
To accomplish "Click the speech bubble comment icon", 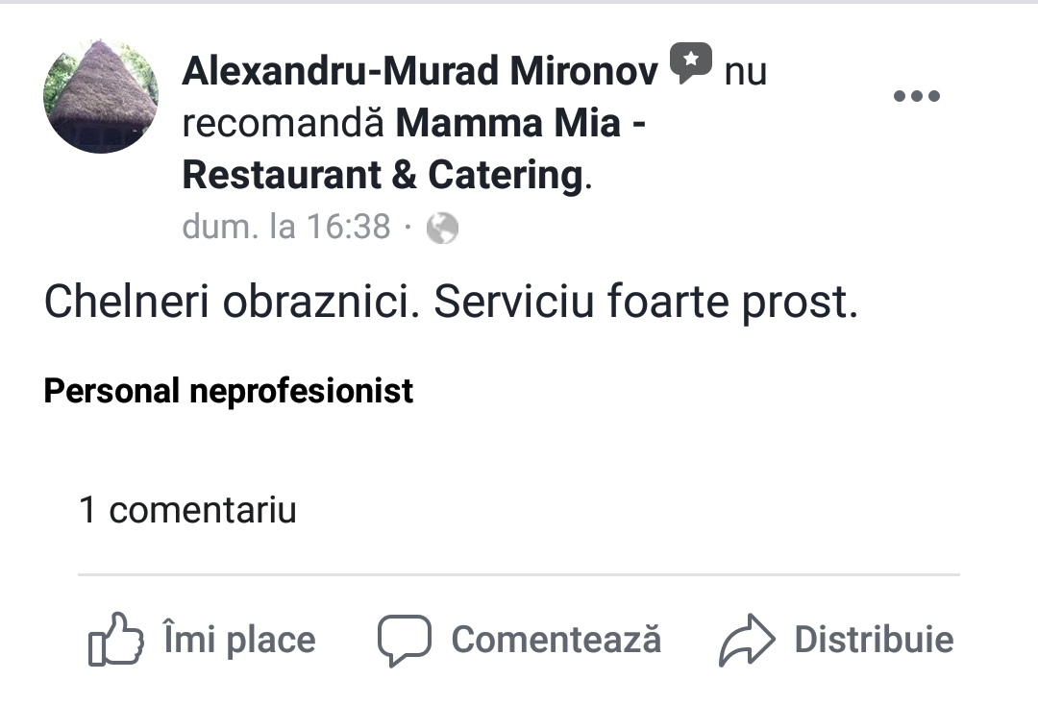I will (x=404, y=640).
